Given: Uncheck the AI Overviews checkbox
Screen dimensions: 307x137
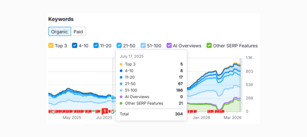Looking at the screenshot, I should tap(169, 46).
